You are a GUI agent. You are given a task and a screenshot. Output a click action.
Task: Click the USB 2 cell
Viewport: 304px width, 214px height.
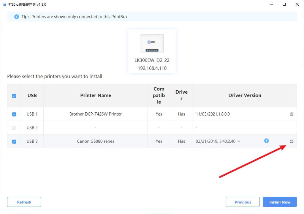pyautogui.click(x=32, y=128)
